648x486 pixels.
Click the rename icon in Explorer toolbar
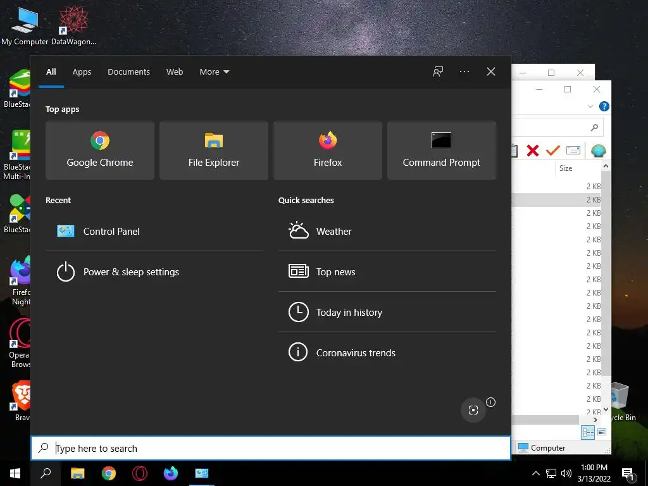(x=573, y=151)
